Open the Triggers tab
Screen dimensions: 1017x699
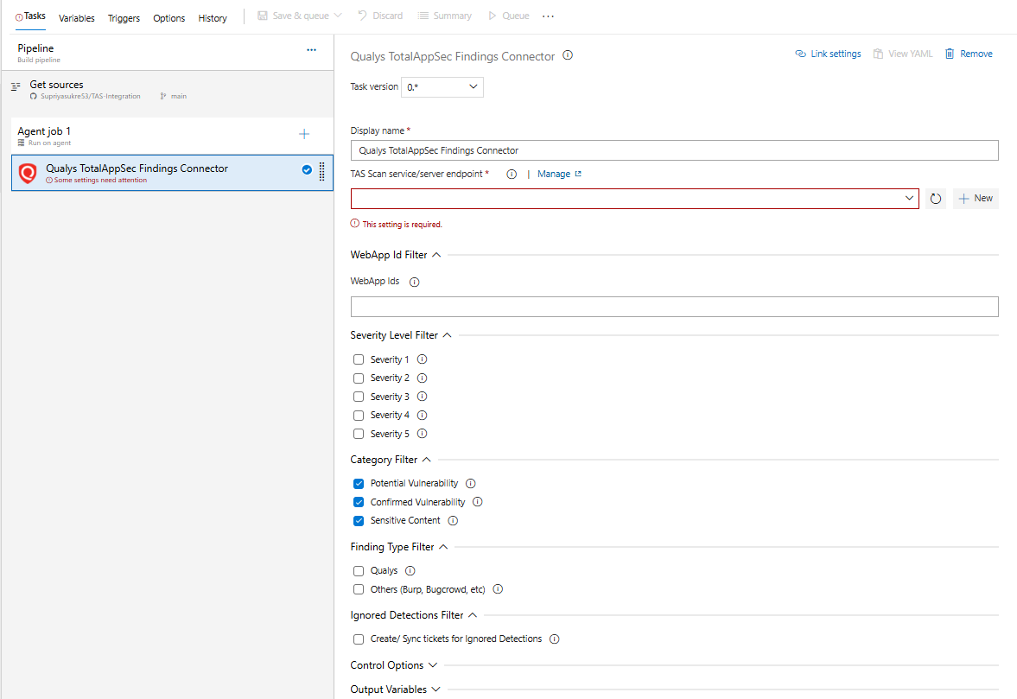click(124, 18)
